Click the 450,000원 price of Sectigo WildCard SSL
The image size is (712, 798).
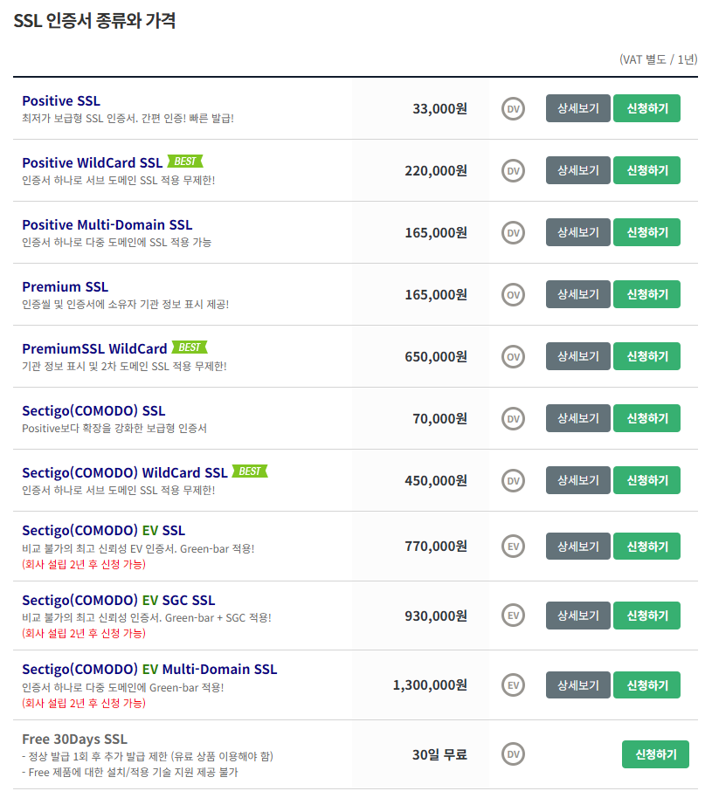tap(436, 480)
